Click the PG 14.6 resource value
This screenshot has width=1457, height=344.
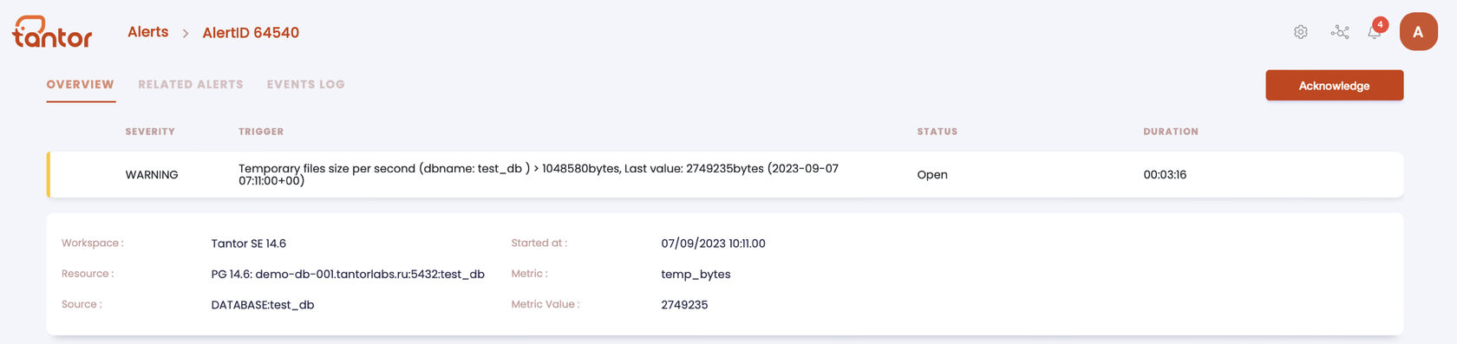point(348,274)
